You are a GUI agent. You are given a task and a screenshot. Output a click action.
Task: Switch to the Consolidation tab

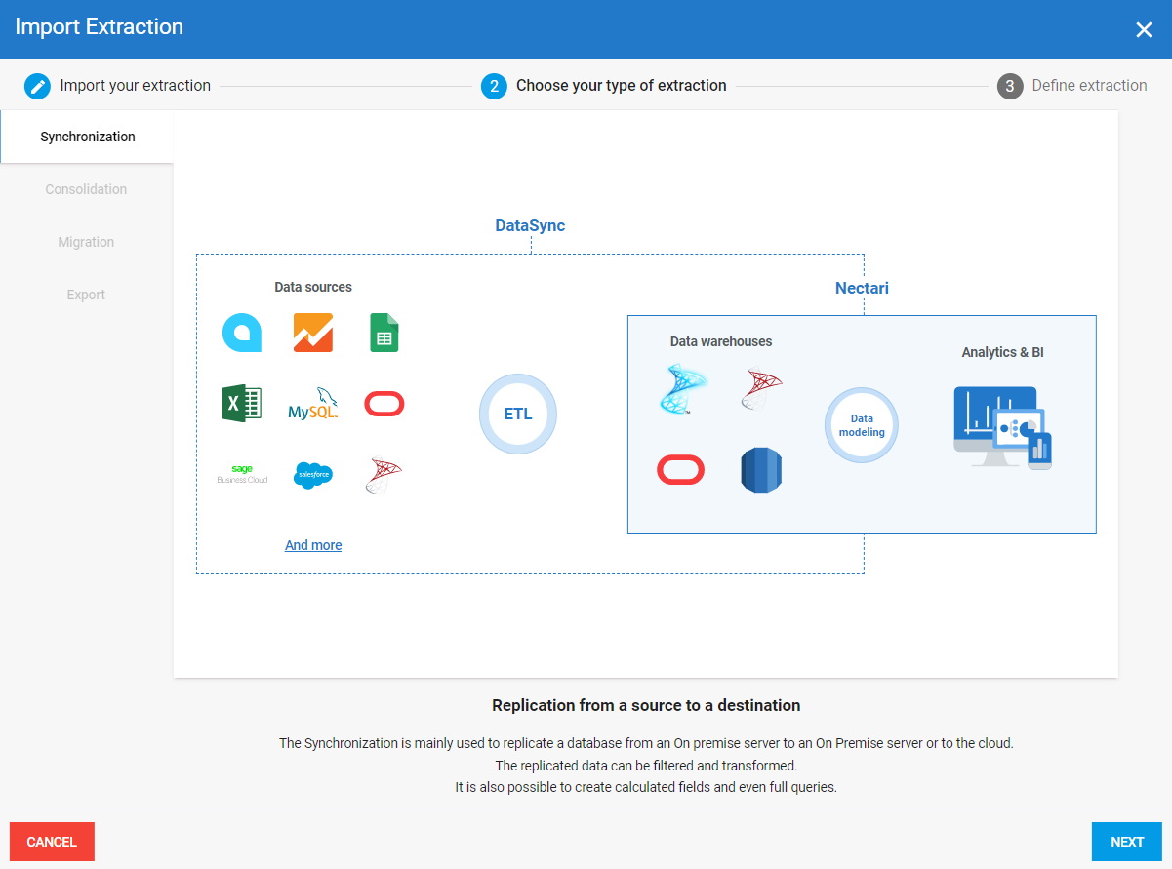coord(86,189)
